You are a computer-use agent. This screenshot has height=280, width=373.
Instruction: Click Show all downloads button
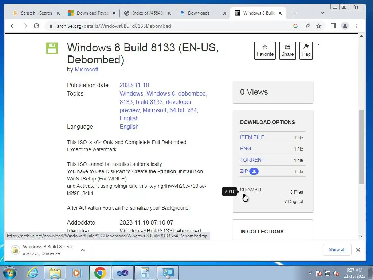pyautogui.click(x=337, y=249)
